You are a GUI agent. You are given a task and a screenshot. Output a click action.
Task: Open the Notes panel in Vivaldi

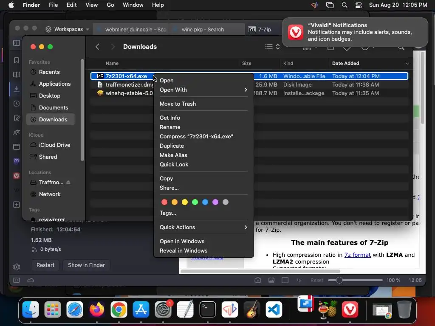point(17,118)
